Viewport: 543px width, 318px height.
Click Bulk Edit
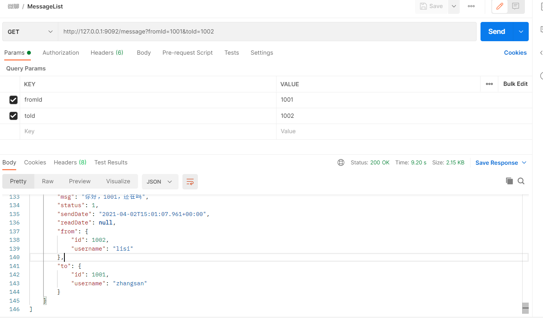[x=515, y=84]
